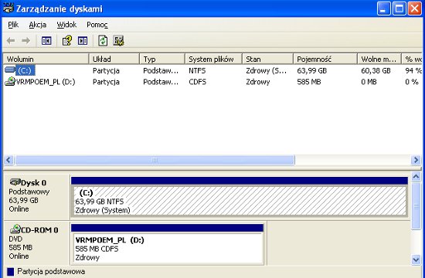Click the CDFS file system cell
The height and width of the screenshot is (278, 425).
pyautogui.click(x=197, y=82)
